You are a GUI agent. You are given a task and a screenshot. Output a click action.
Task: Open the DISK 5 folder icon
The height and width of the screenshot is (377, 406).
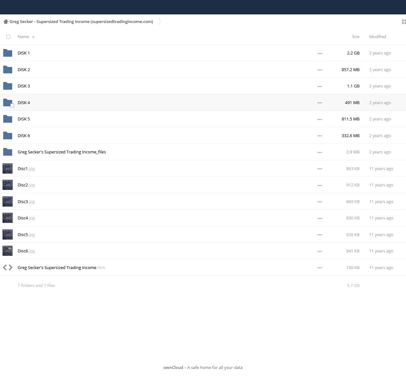(8, 119)
